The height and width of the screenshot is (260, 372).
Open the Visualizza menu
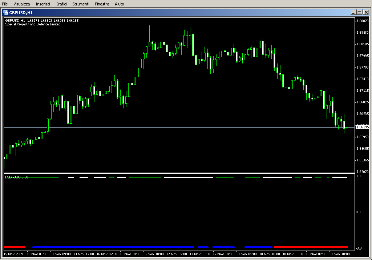pyautogui.click(x=21, y=4)
